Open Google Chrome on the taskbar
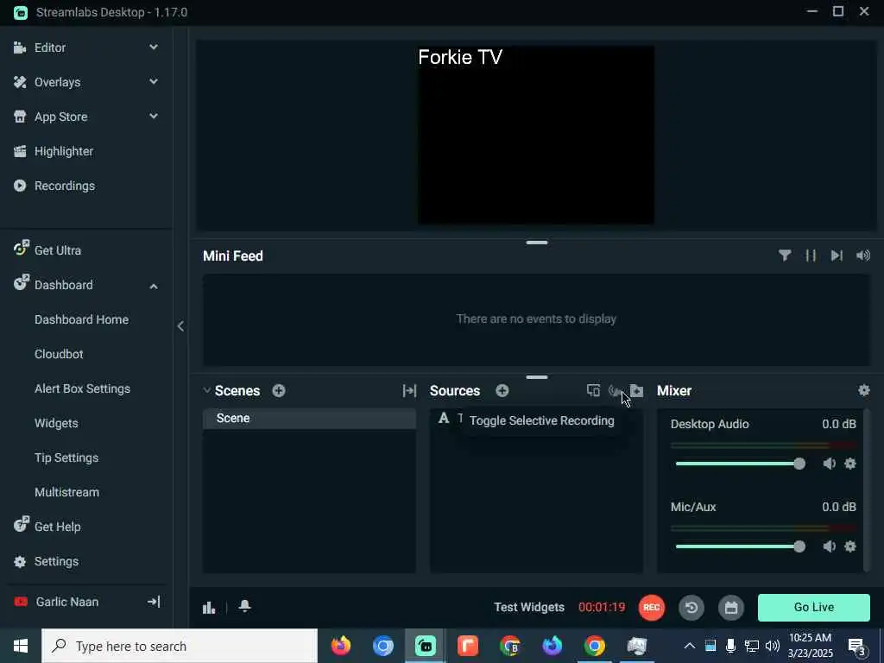The image size is (884, 663). 594,646
